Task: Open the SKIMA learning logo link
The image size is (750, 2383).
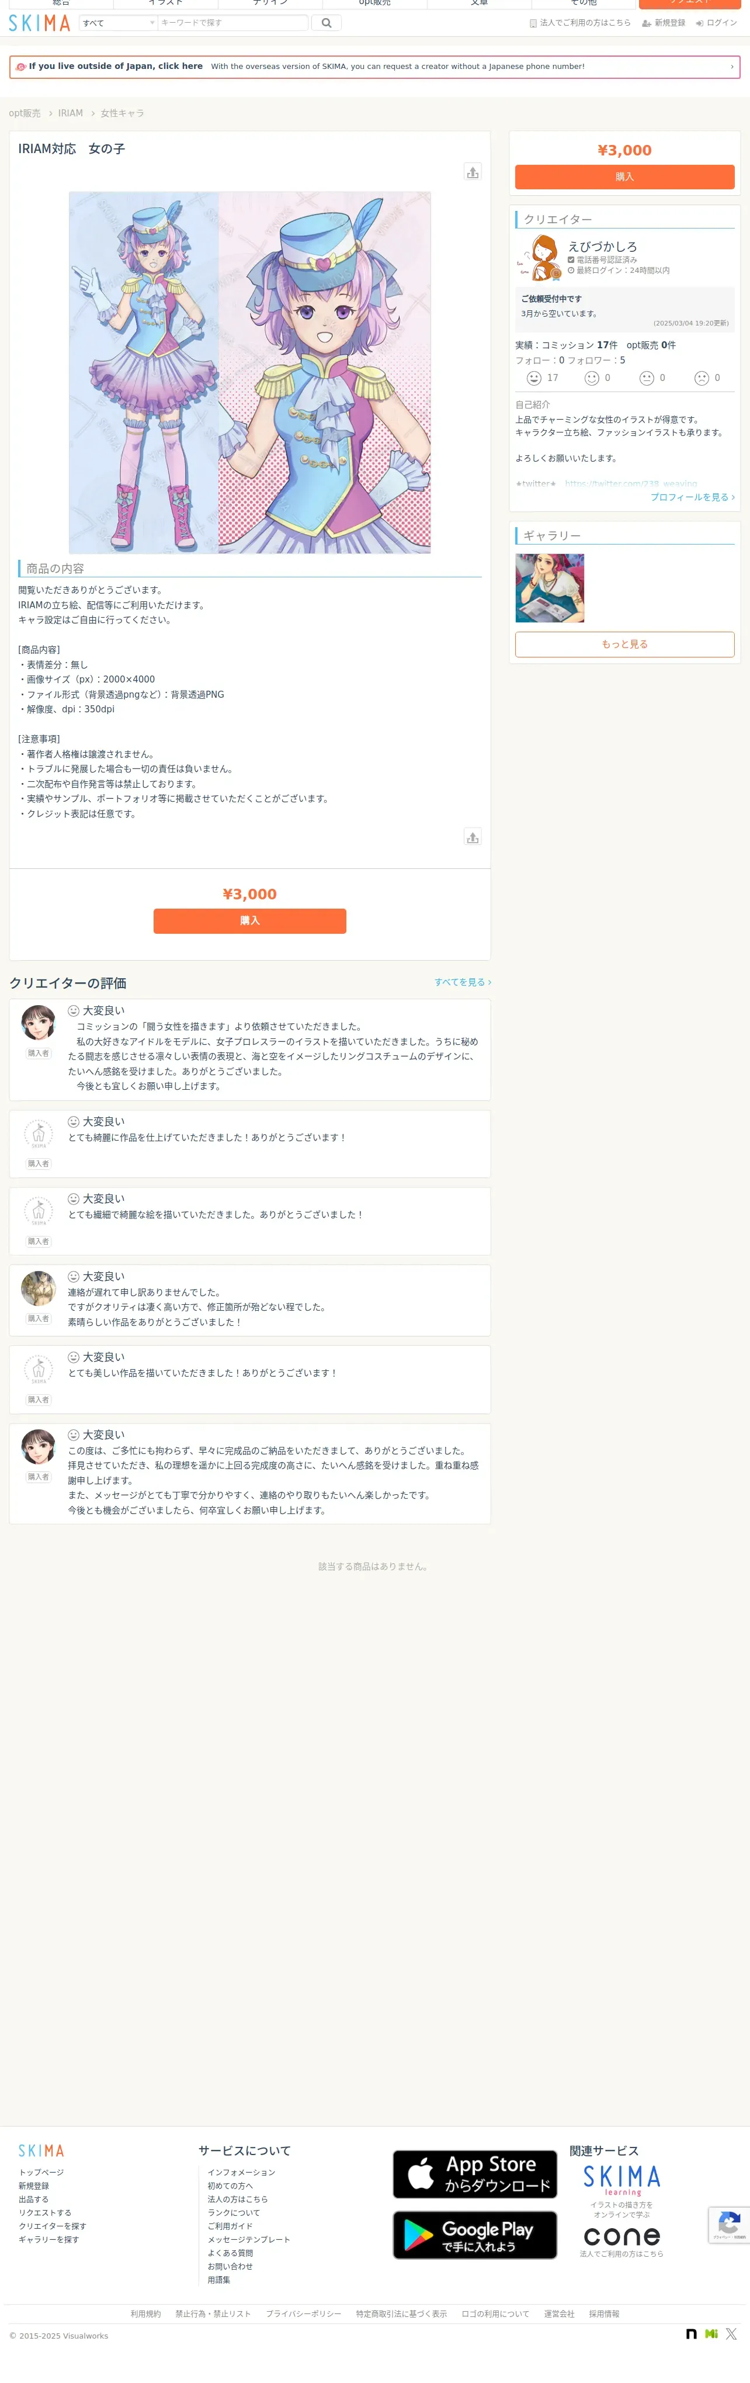Action: pos(621,2180)
